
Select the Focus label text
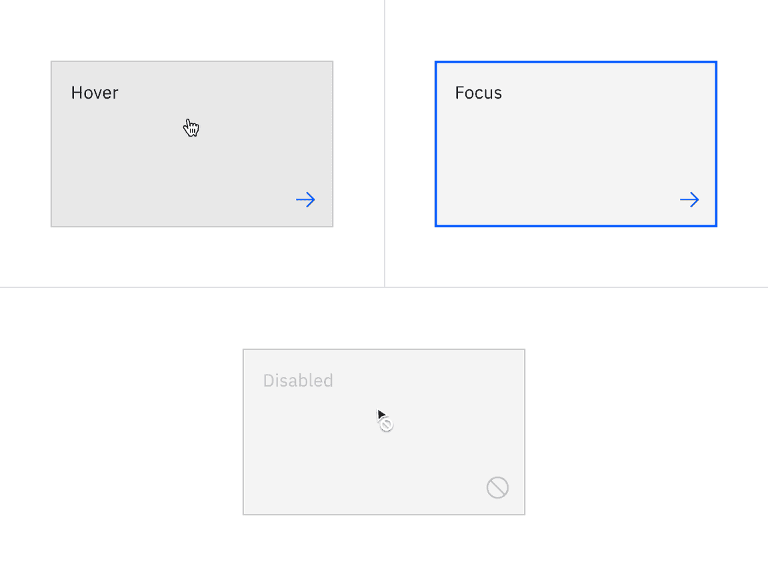[x=477, y=93]
